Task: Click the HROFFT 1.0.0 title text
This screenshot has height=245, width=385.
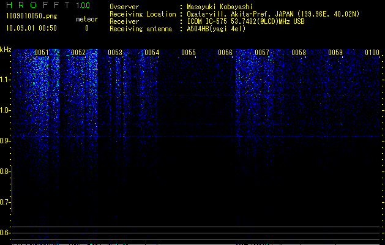Action: click(x=48, y=5)
